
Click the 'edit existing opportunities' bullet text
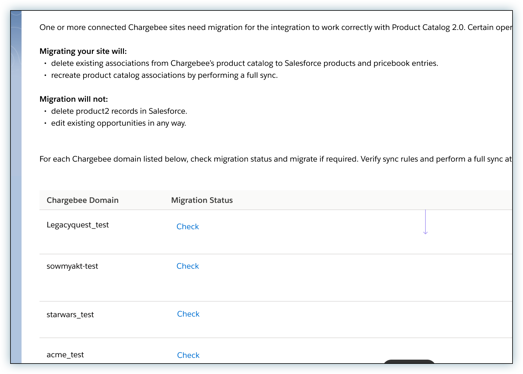coord(118,123)
